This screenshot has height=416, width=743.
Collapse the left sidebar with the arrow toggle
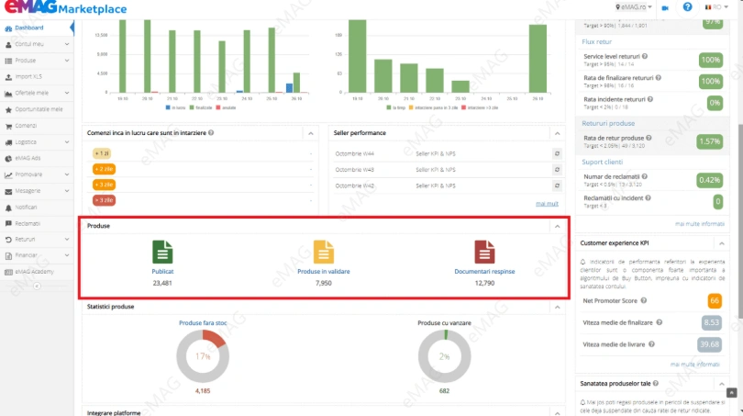tap(37, 286)
